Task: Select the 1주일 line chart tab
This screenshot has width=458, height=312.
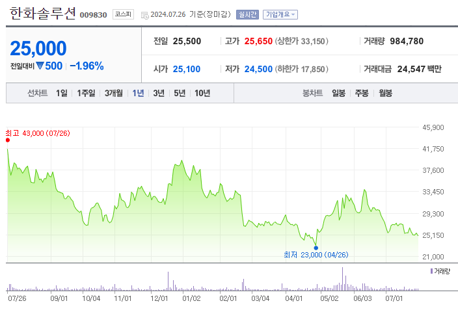Action: click(86, 93)
